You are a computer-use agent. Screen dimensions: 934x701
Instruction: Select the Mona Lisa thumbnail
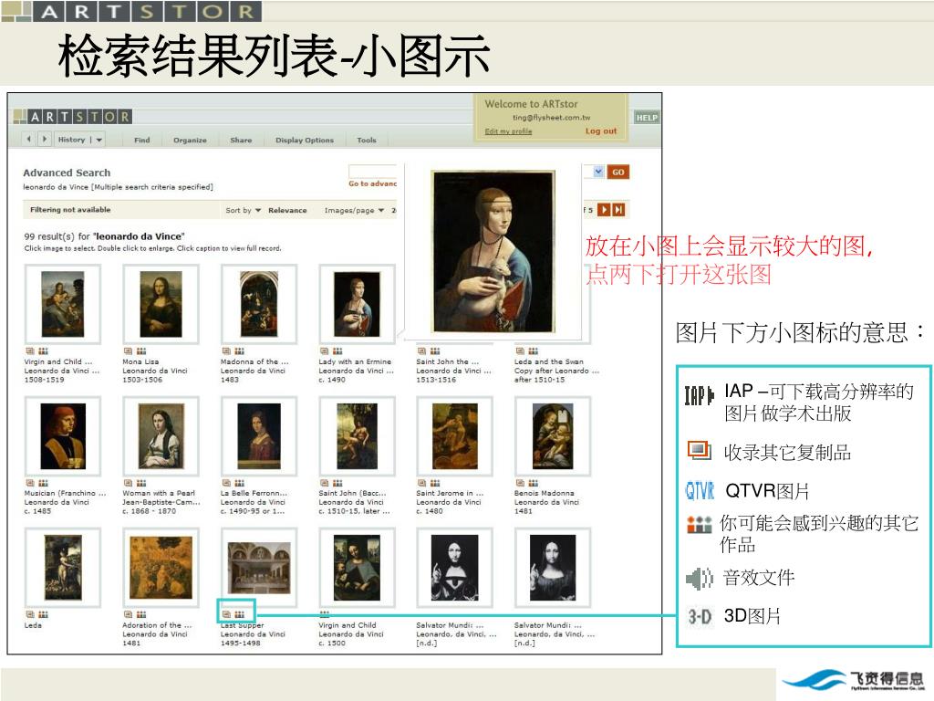[x=161, y=304]
